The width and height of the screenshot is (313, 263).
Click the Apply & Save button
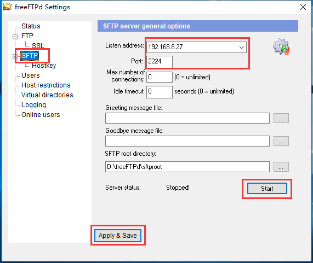point(118,236)
